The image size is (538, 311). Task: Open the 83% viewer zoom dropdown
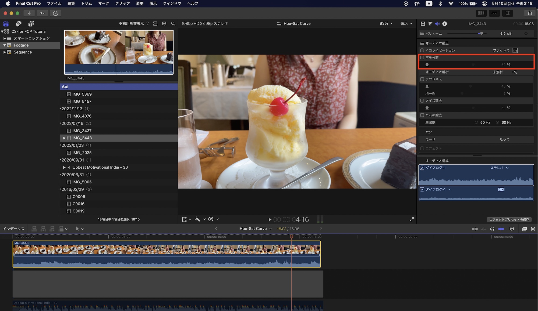click(x=386, y=23)
